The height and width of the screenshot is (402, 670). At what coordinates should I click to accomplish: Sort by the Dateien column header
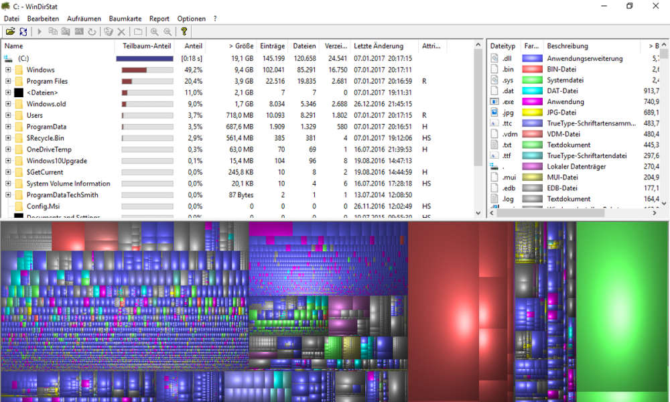tap(303, 46)
